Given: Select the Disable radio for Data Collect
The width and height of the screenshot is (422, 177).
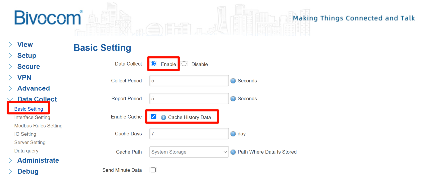Looking at the screenshot, I should pyautogui.click(x=184, y=64).
